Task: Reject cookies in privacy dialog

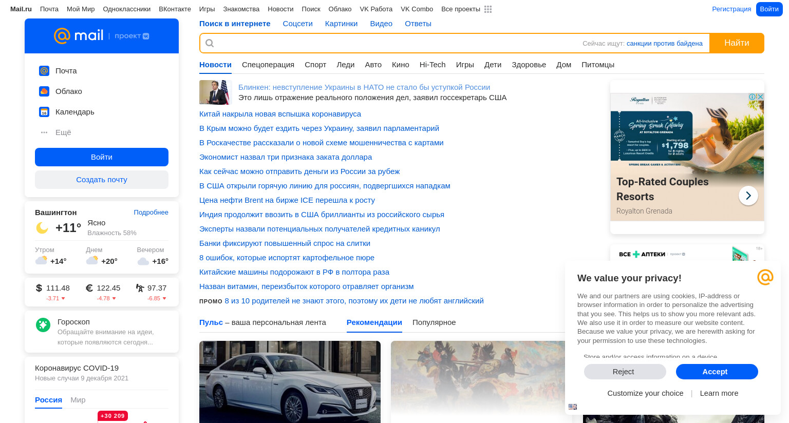Action: pyautogui.click(x=625, y=372)
